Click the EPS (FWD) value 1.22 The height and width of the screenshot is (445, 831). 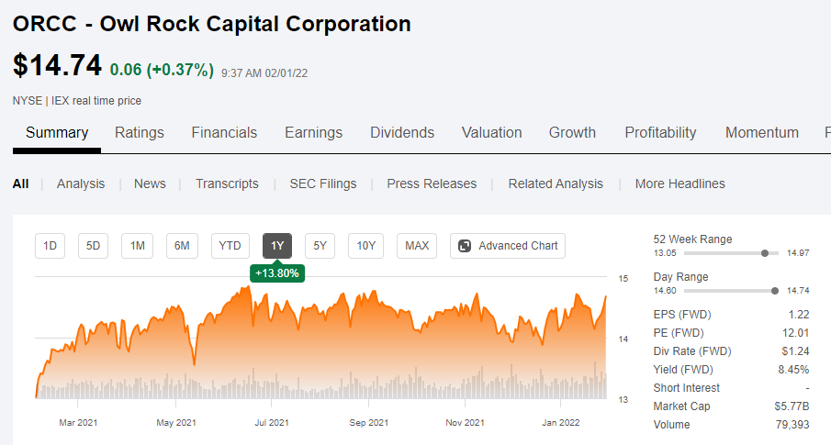[x=799, y=315]
